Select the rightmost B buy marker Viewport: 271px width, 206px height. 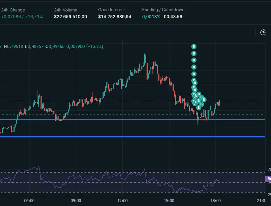204,100
